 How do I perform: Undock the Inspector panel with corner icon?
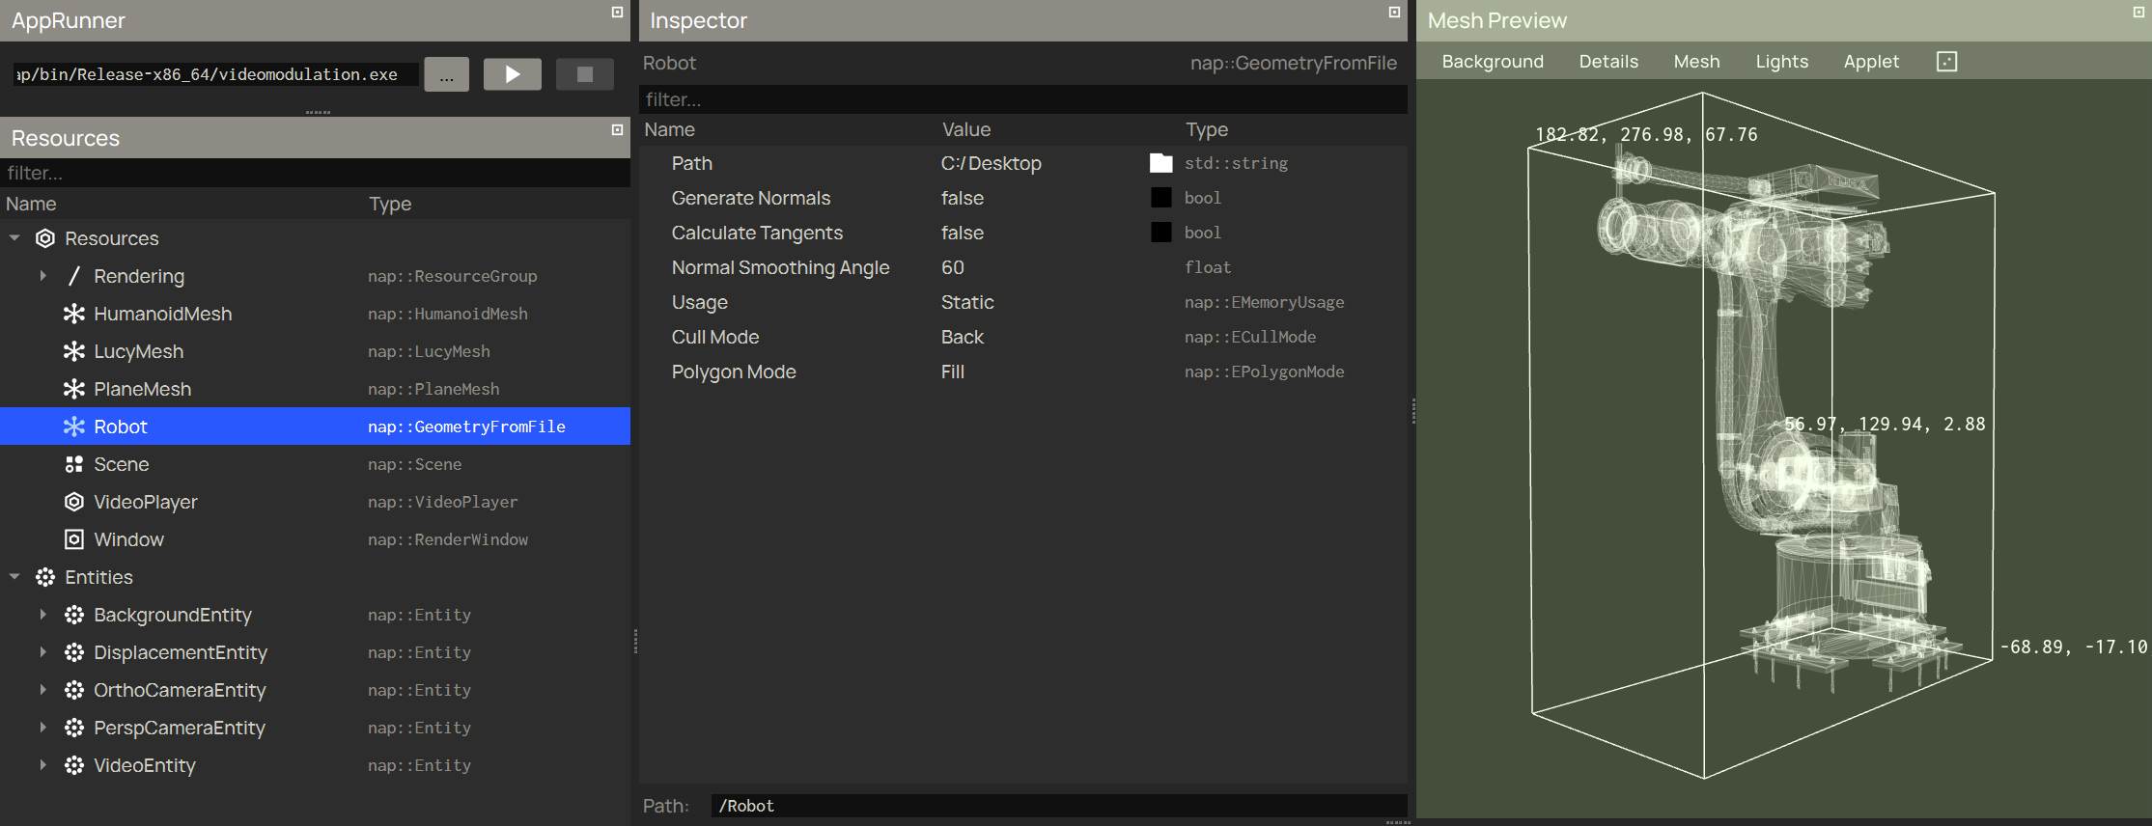1393,13
